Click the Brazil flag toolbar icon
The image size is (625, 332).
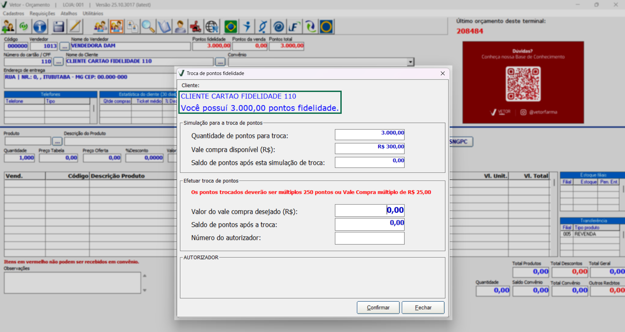coord(231,27)
